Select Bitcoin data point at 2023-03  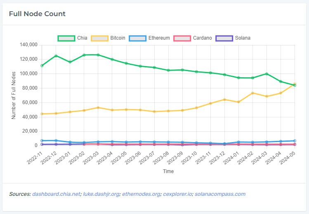point(98,107)
